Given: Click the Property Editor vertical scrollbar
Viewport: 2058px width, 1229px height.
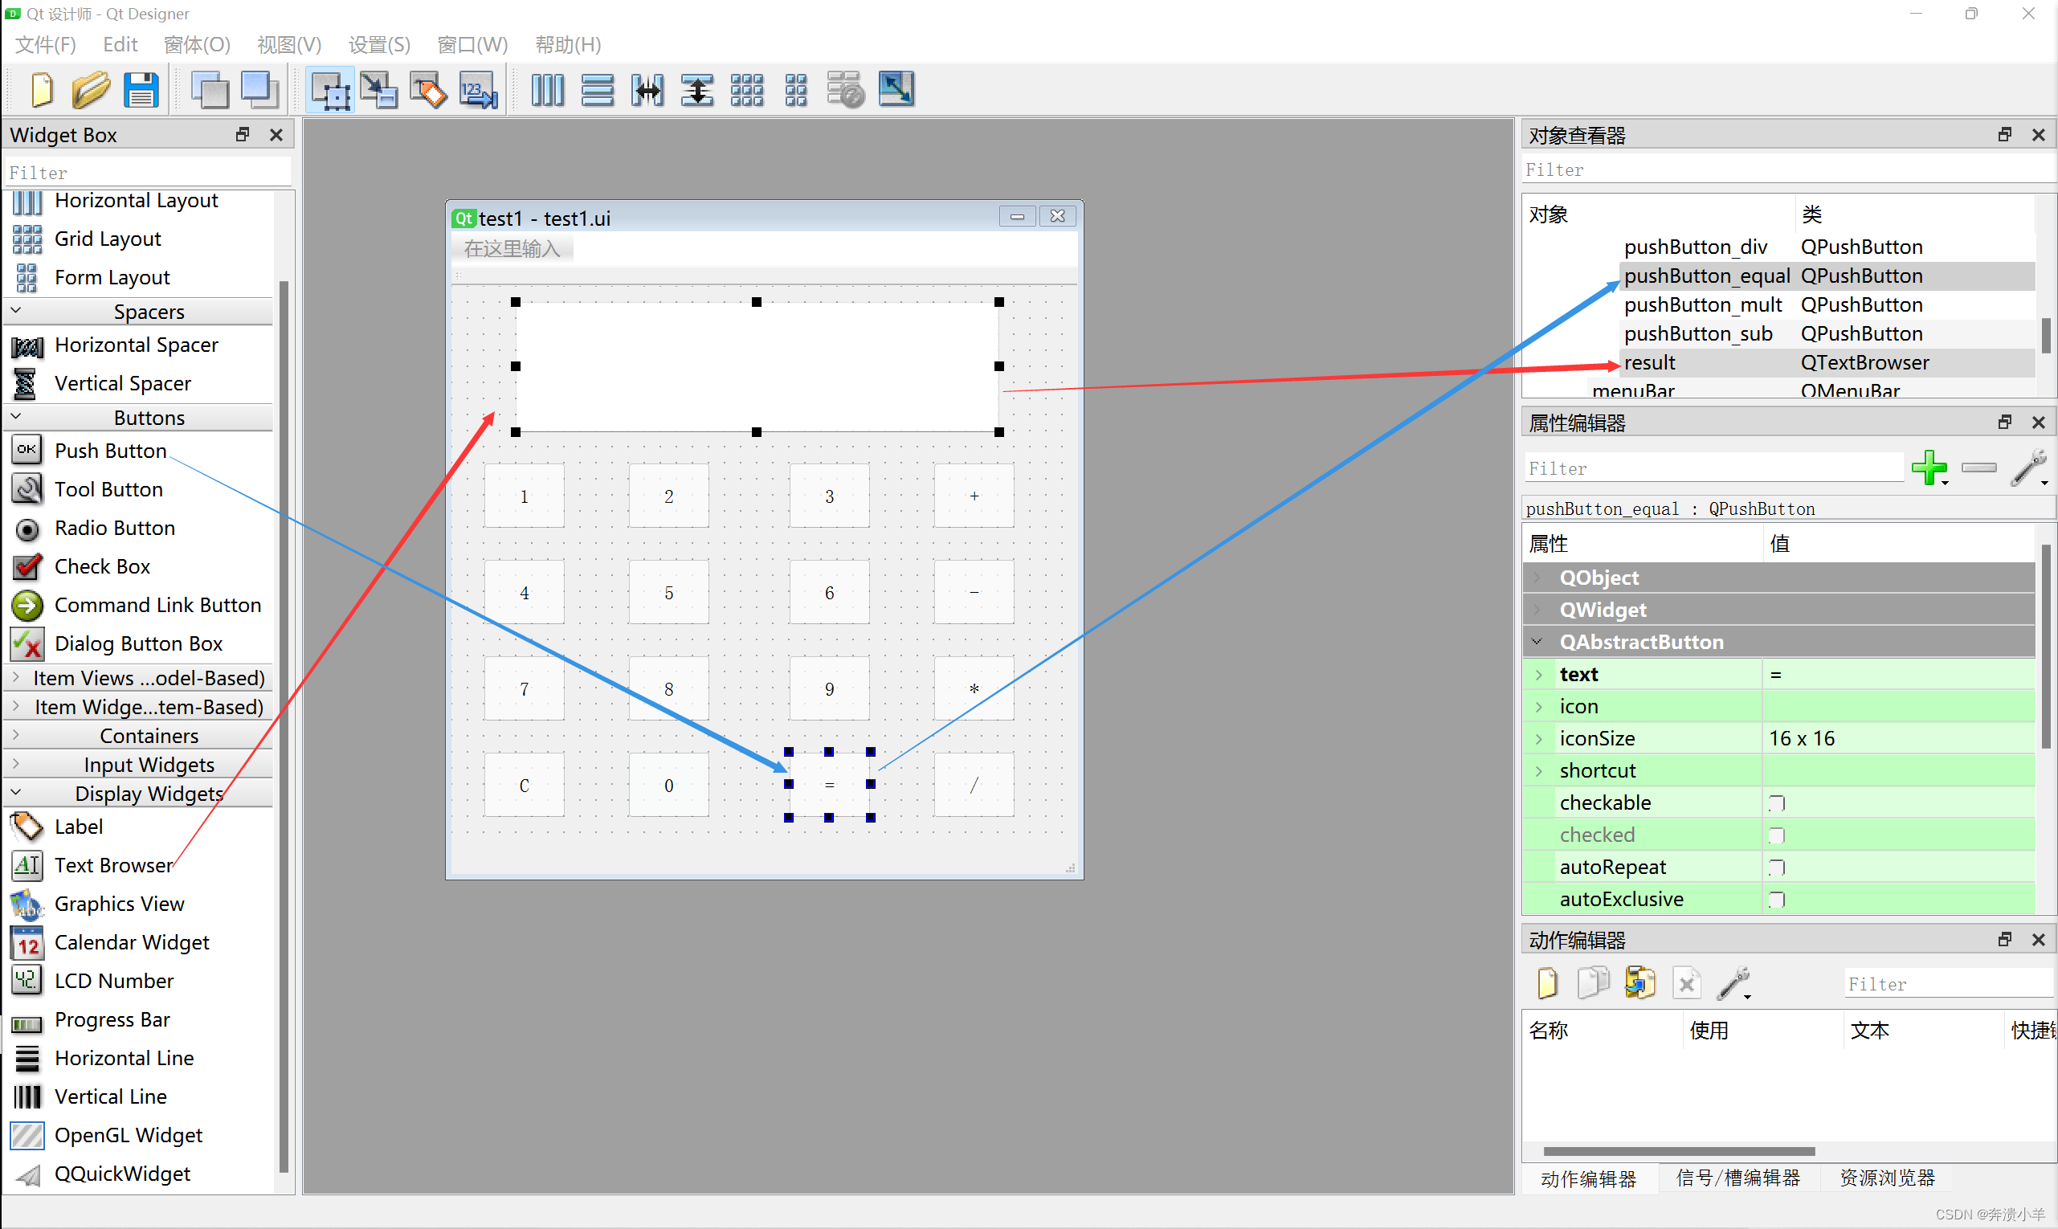Looking at the screenshot, I should [x=2046, y=646].
